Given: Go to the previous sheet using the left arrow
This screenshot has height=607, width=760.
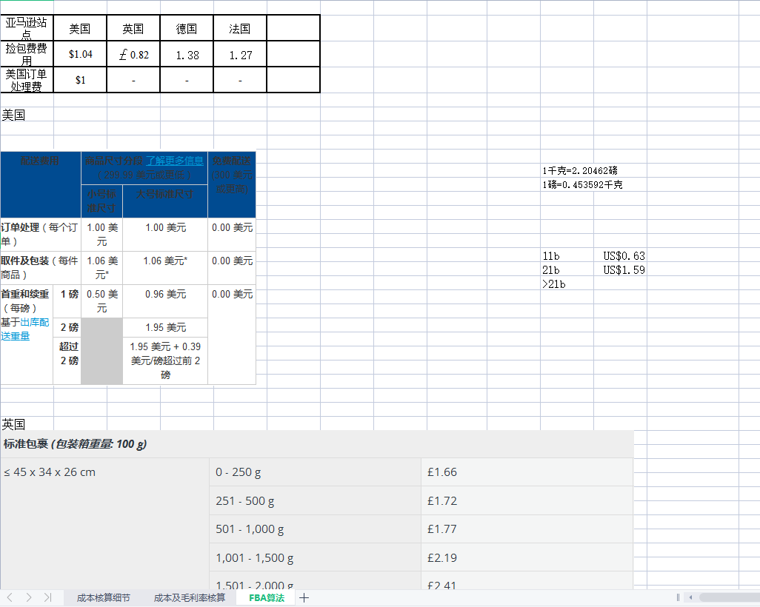Looking at the screenshot, I should point(10,598).
